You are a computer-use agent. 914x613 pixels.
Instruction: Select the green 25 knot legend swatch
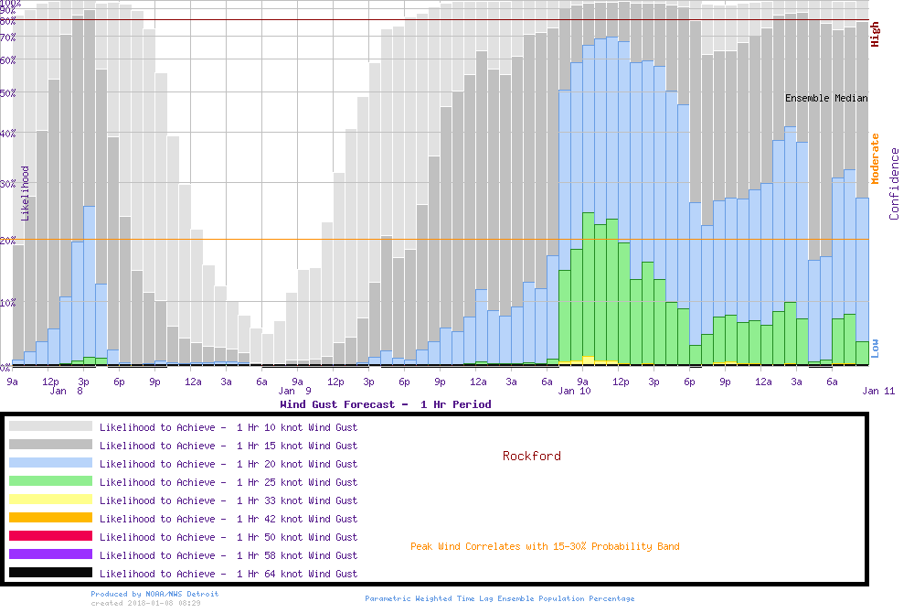(50, 481)
